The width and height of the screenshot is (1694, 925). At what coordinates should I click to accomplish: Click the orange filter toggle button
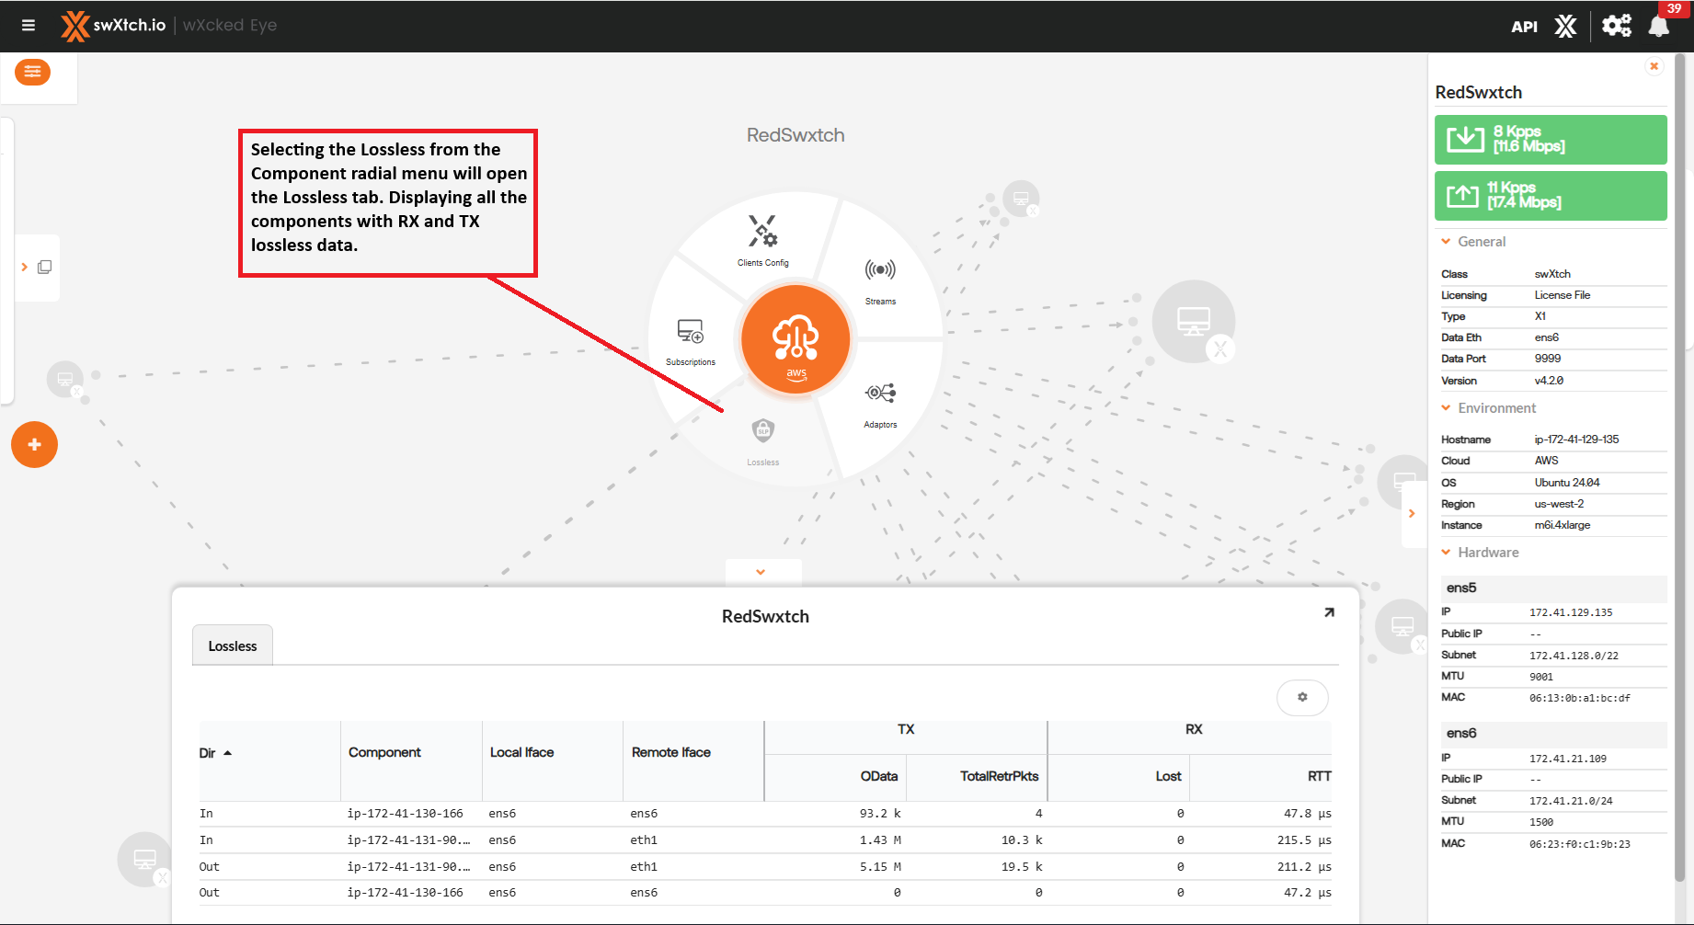coord(33,73)
